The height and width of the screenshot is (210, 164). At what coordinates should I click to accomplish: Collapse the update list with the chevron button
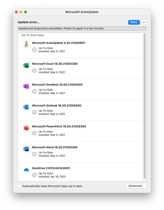[144, 22]
